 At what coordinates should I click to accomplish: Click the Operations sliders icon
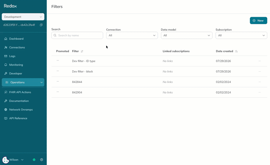pyautogui.click(x=7, y=82)
